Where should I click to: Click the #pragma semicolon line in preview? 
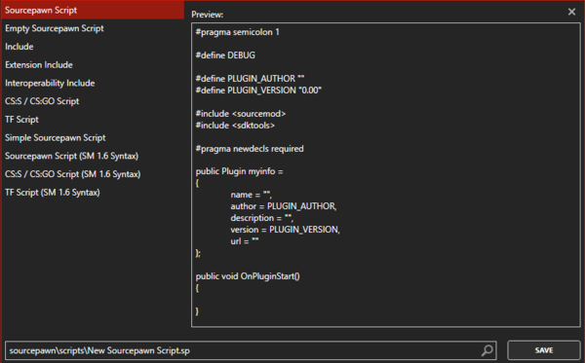pyautogui.click(x=237, y=32)
